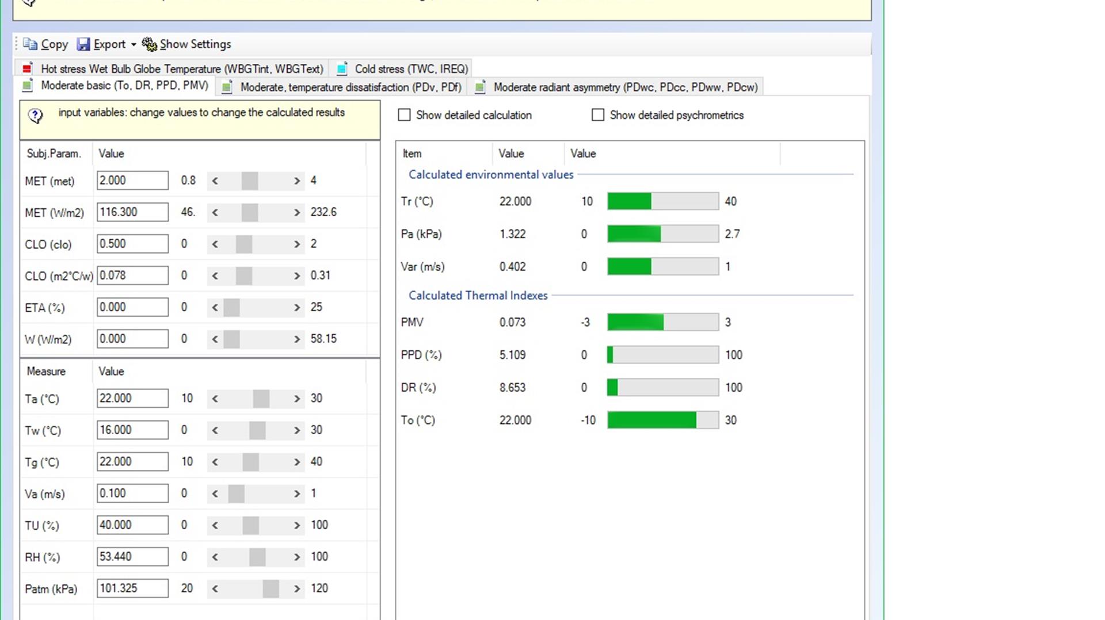Open the Cold stress (TWC, IREQ) tab
This screenshot has height=620, width=1105.
click(x=402, y=69)
